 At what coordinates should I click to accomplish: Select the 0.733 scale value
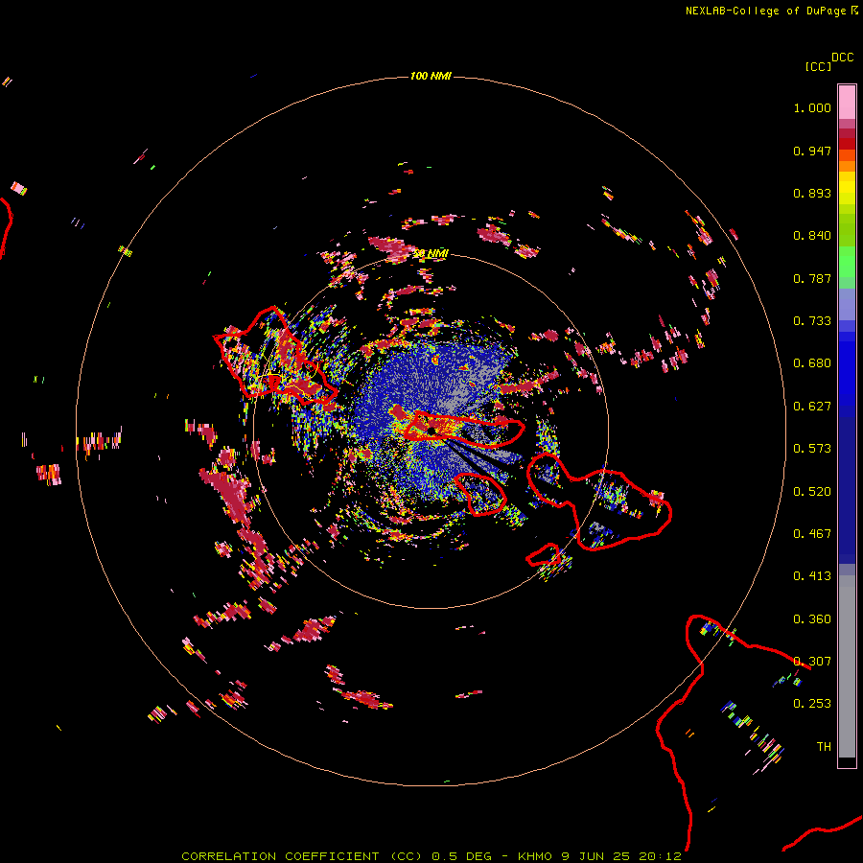click(812, 321)
